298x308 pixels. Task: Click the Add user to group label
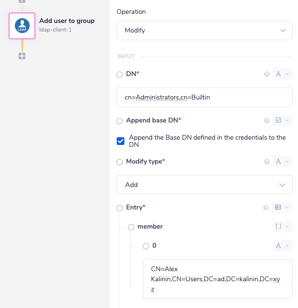click(x=67, y=21)
